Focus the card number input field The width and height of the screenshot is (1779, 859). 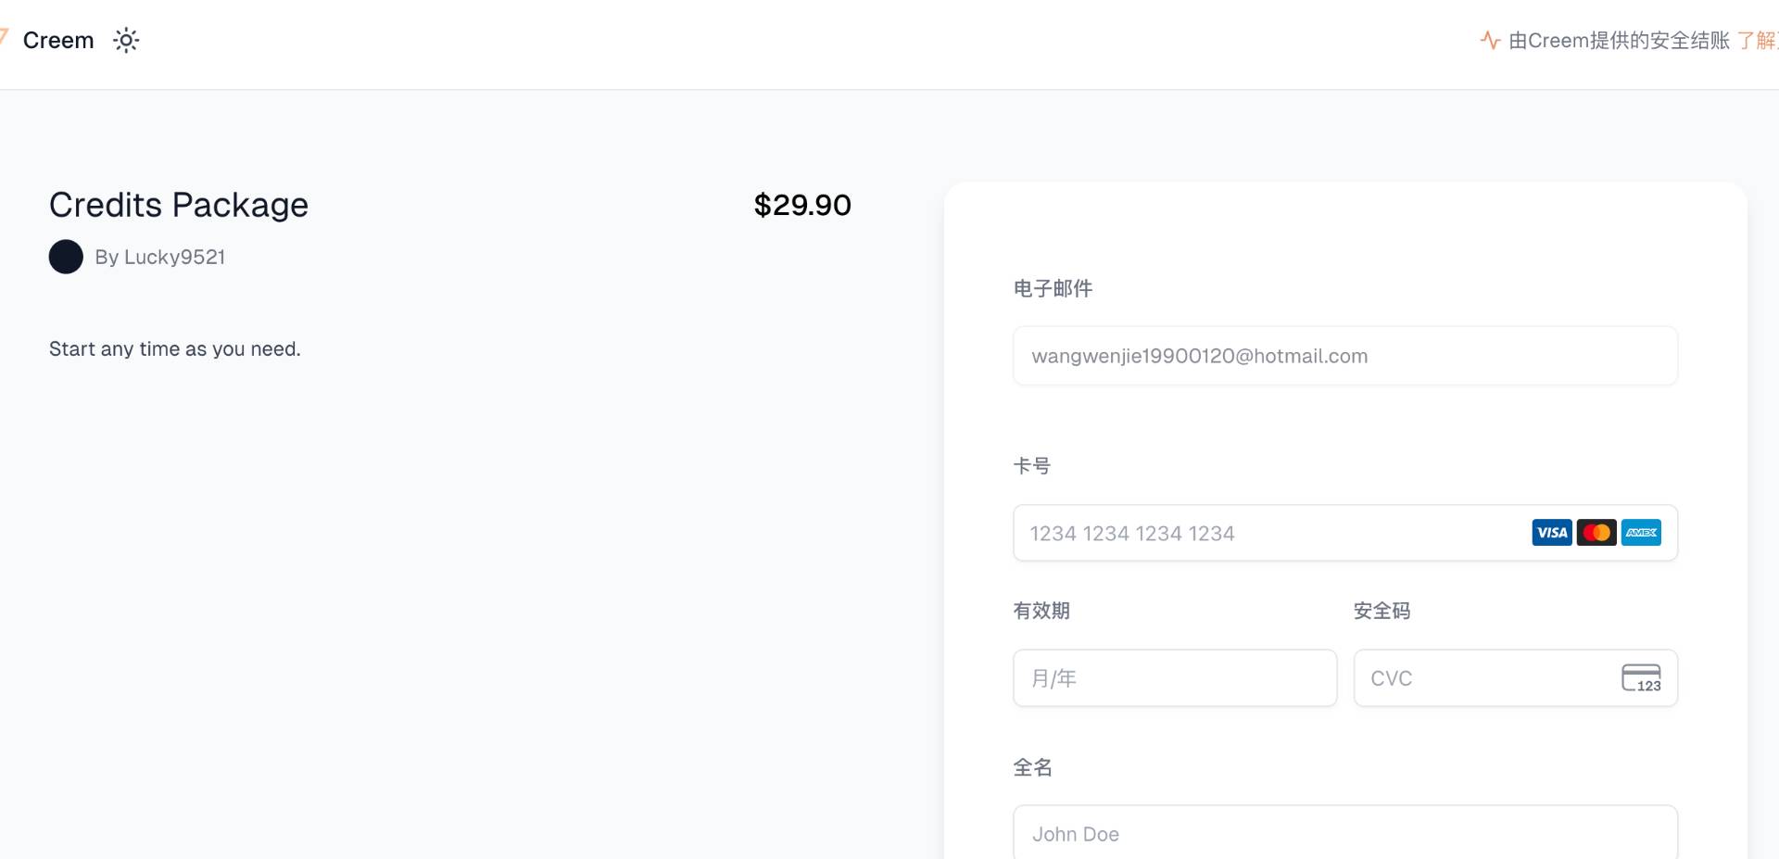pos(1269,534)
